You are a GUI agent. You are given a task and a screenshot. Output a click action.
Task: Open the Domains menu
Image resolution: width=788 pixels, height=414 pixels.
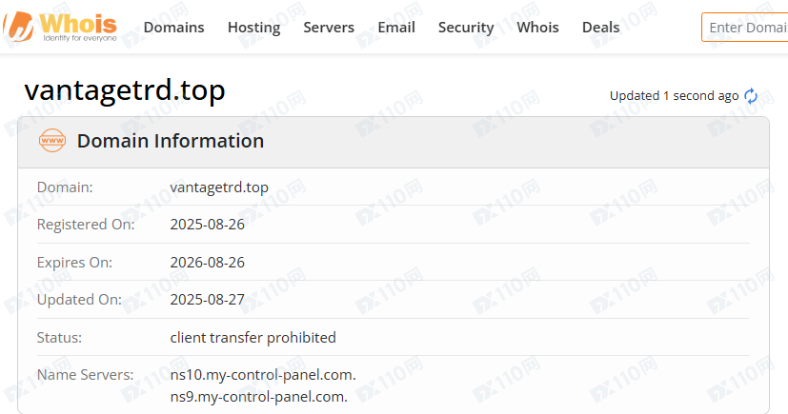(x=173, y=28)
